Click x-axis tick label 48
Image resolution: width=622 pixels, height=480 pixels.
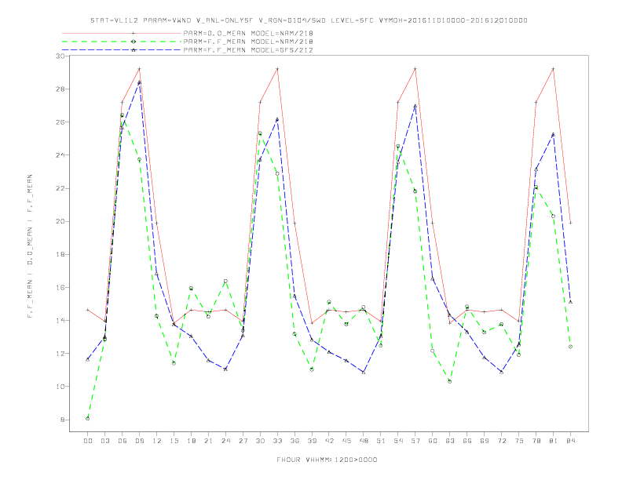(x=364, y=441)
